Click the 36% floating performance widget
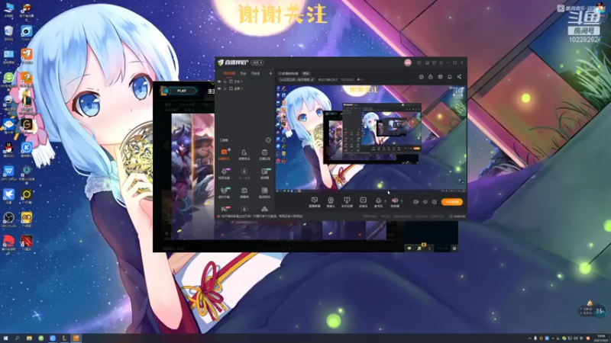This screenshot has height=343, width=611. [x=591, y=310]
